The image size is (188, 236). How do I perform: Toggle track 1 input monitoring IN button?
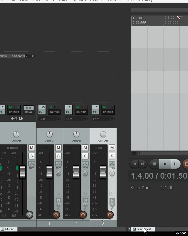[58, 202]
